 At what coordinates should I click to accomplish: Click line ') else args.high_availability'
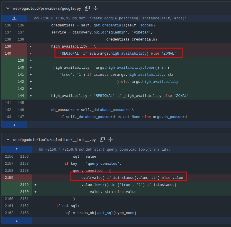click(148, 82)
